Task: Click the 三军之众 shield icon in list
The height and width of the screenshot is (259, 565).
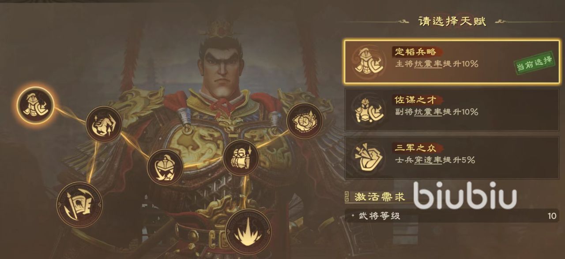Action: click(x=369, y=158)
